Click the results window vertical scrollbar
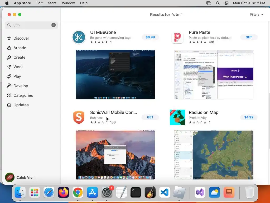The height and width of the screenshot is (203, 270). 269,121
